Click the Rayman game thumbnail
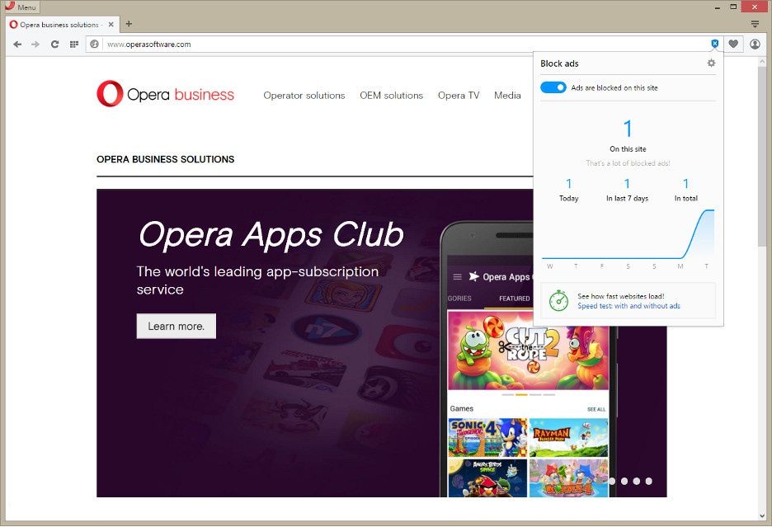 click(568, 438)
